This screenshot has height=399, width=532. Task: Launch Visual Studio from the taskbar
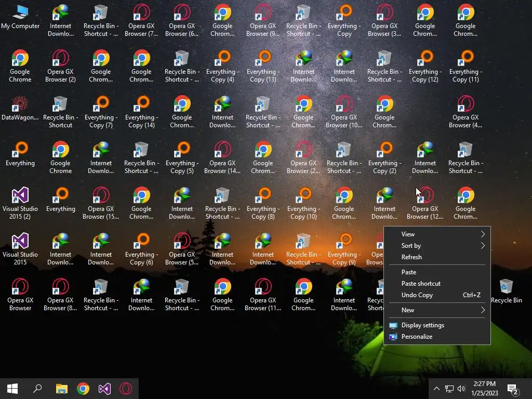click(x=104, y=389)
